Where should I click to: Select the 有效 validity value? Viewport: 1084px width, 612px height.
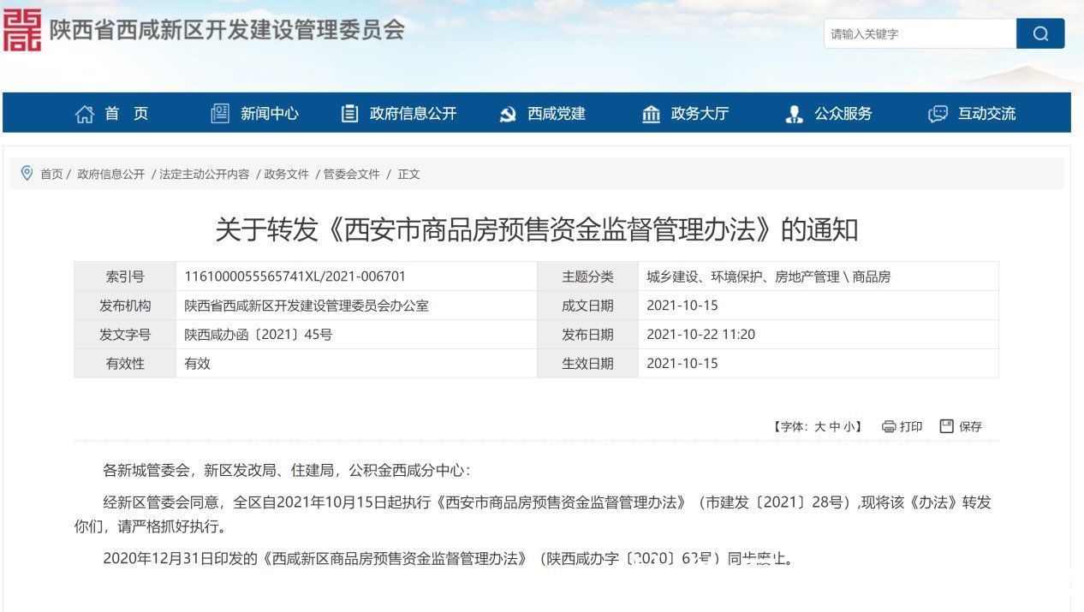point(197,364)
